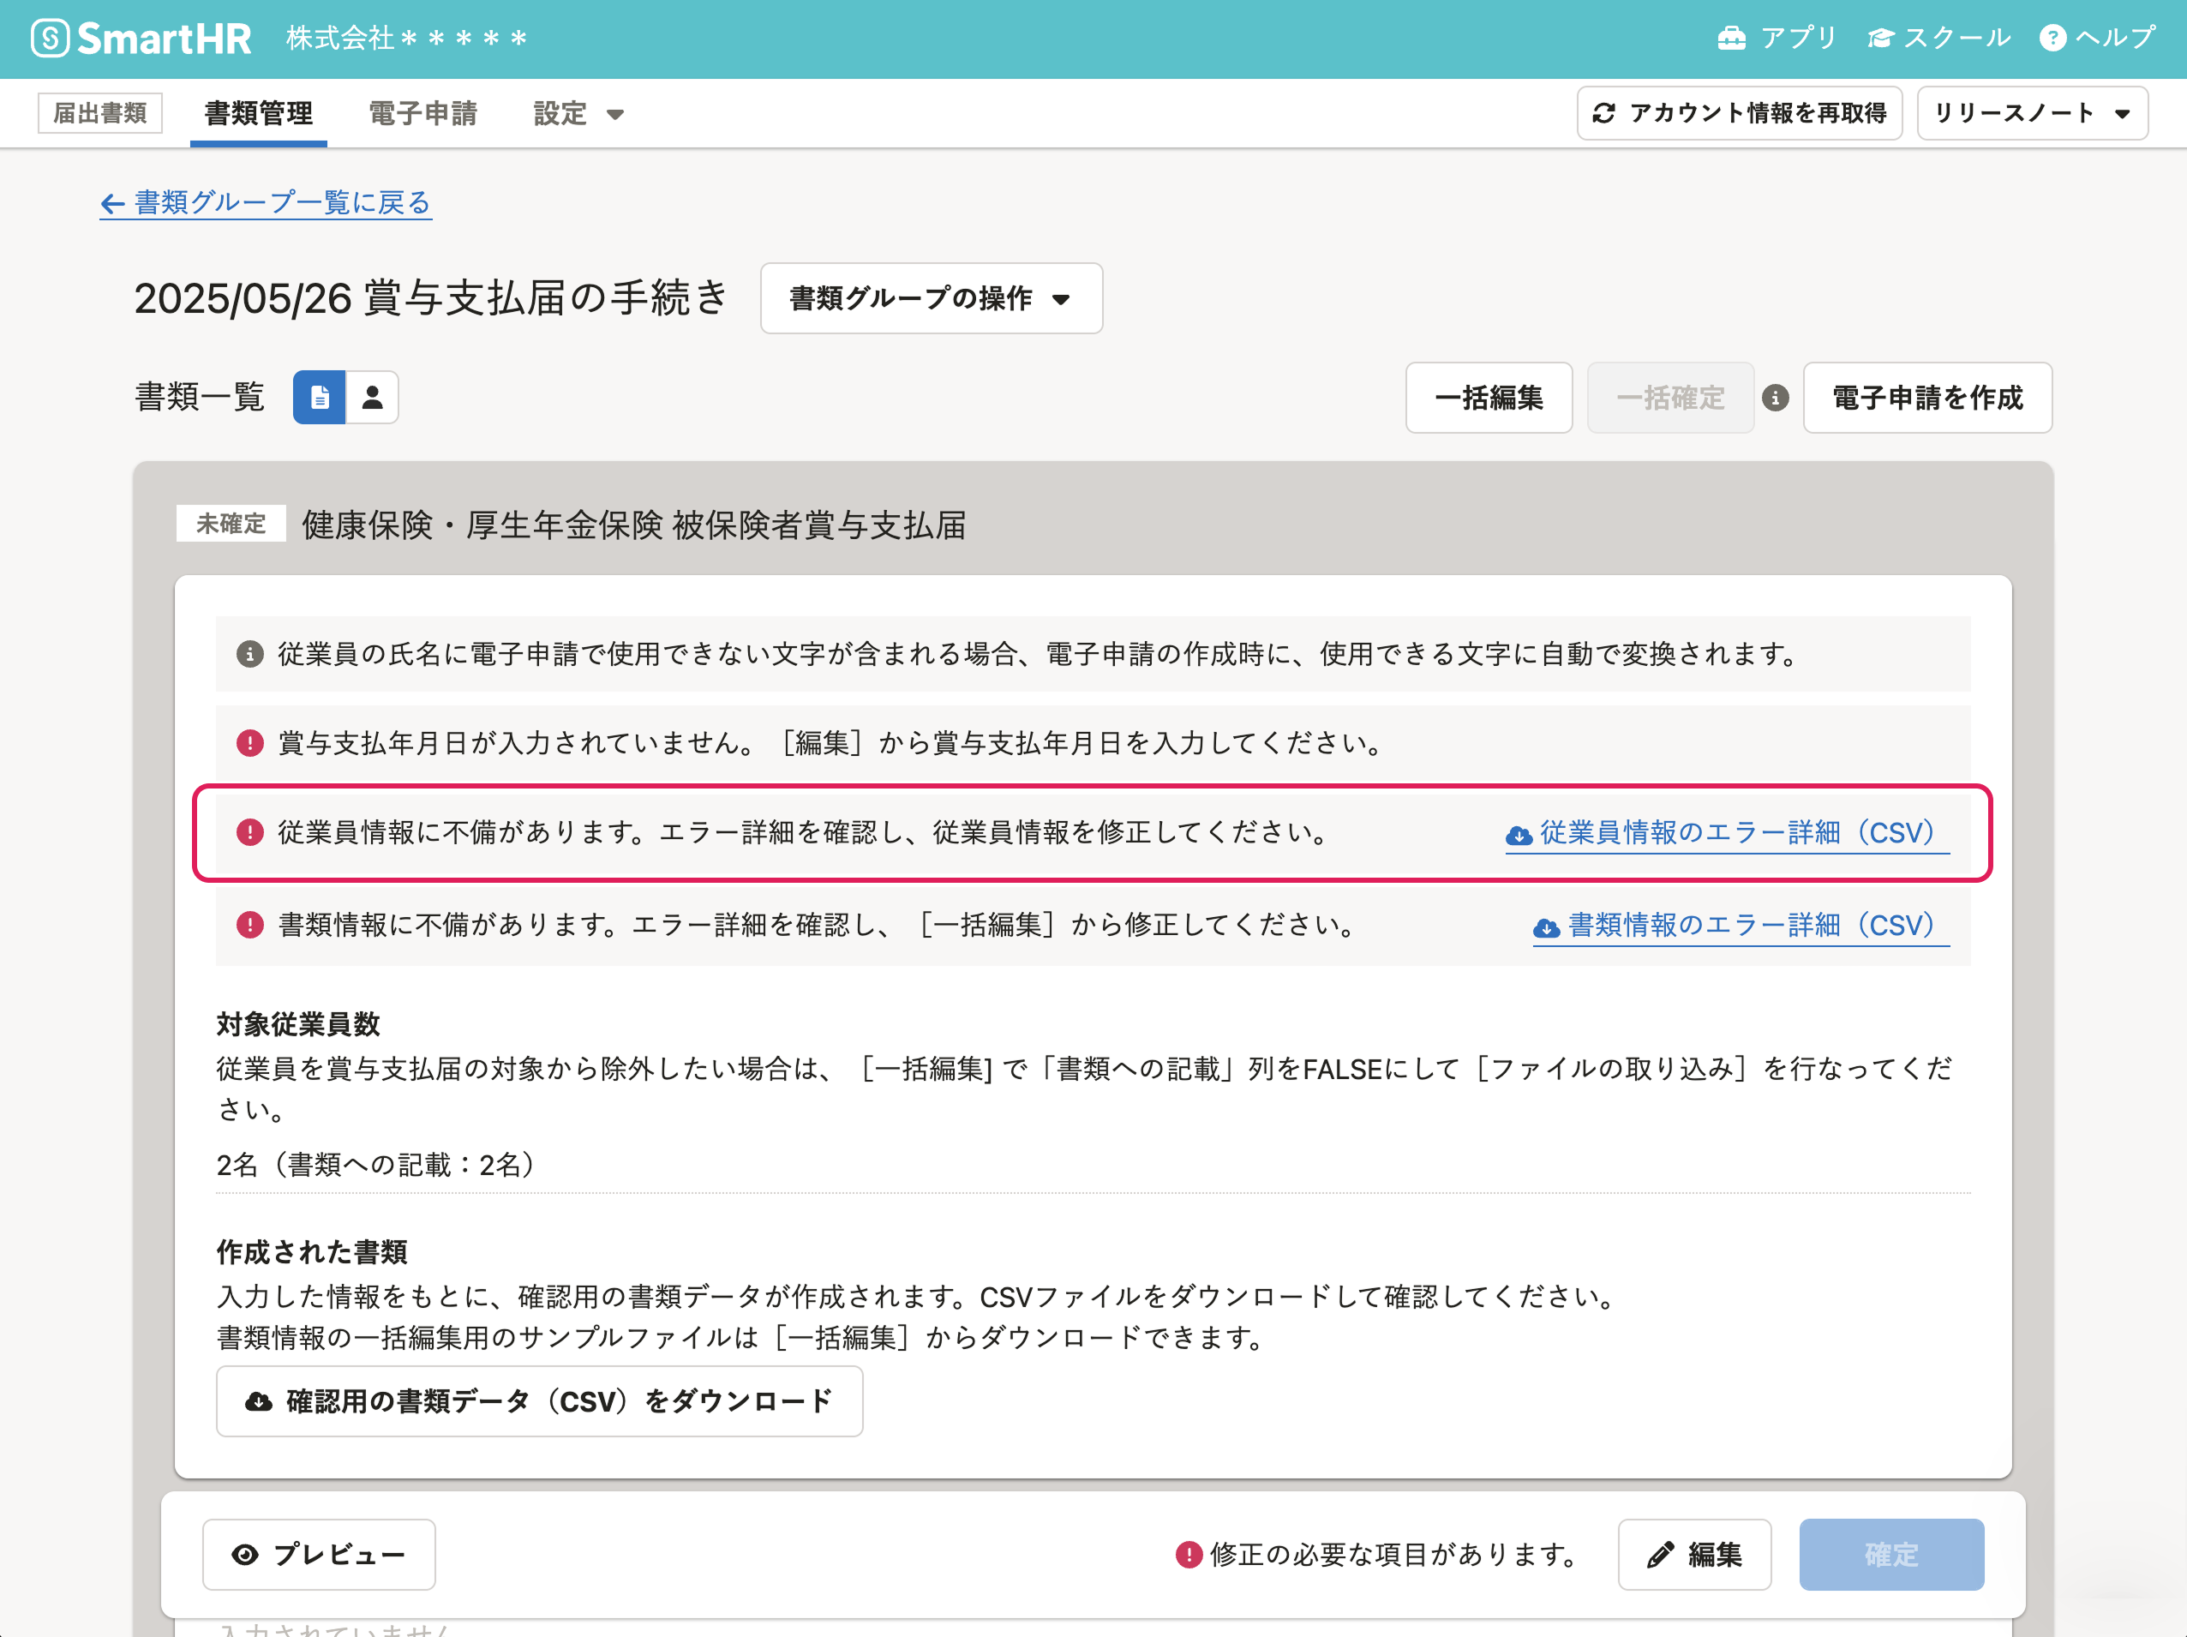
Task: Expand the 設定 dropdown menu
Action: [578, 114]
